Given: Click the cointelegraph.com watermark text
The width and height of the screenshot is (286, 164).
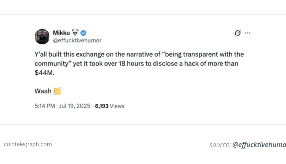Looking at the screenshot, I should point(28,144).
